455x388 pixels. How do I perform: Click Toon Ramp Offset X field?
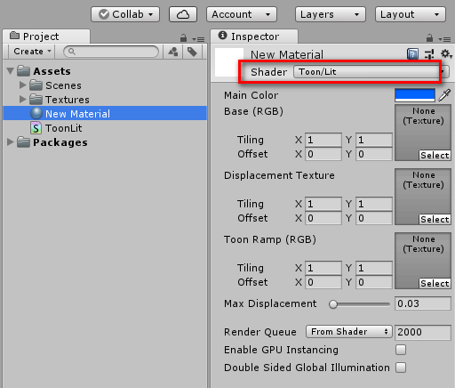pos(323,282)
